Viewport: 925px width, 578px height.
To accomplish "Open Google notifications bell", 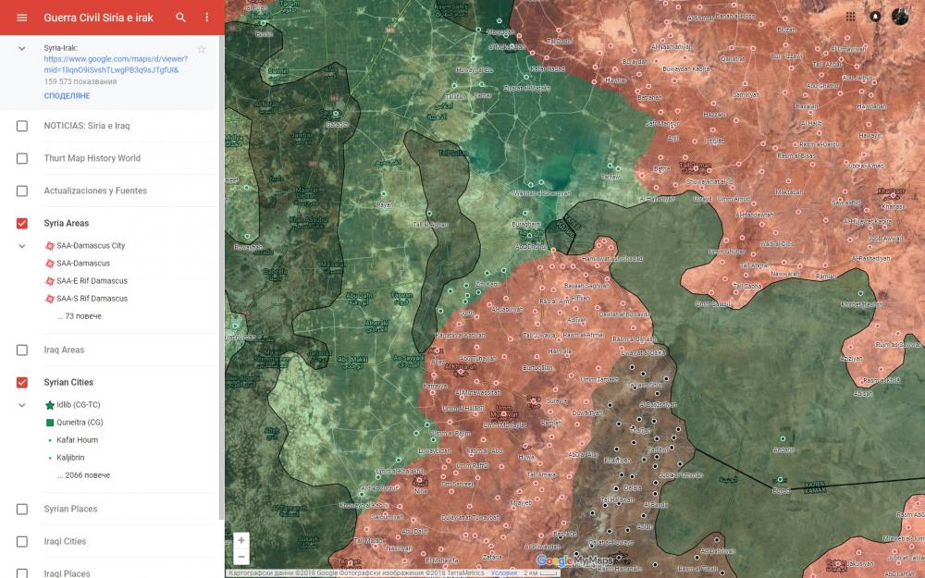I will point(875,17).
